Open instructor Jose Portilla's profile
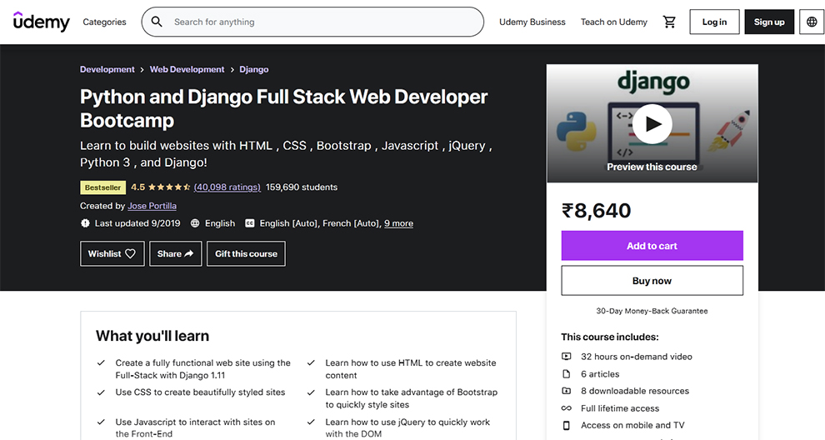Viewport: 825px width, 440px height. tap(152, 206)
